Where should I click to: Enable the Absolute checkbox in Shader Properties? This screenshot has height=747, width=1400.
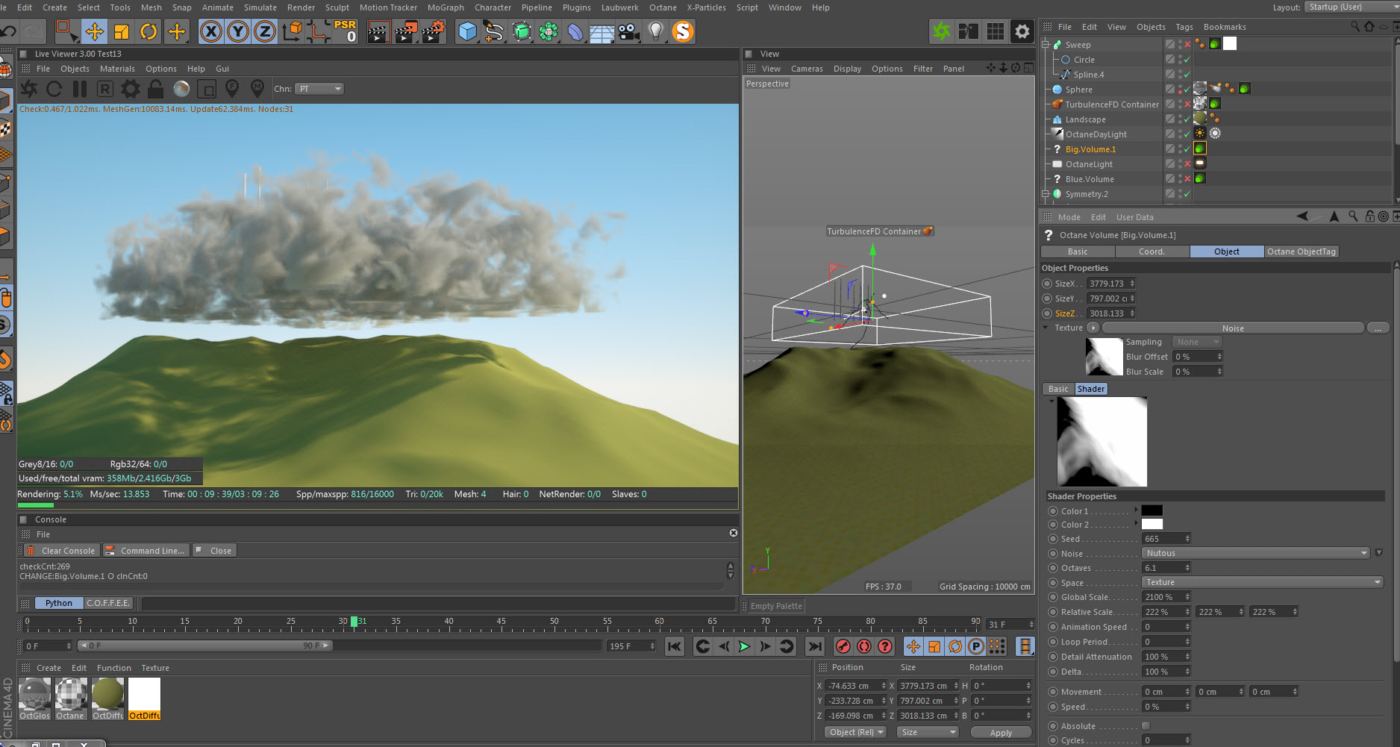tap(1146, 725)
